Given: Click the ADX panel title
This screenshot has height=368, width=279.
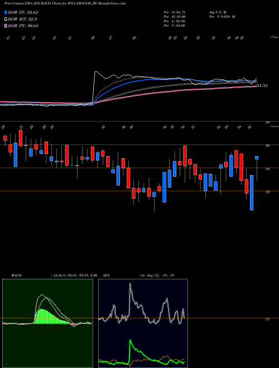Looking at the screenshot, I should pyautogui.click(x=107, y=275).
